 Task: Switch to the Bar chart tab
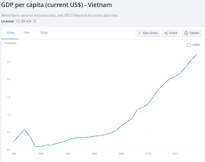(27, 33)
